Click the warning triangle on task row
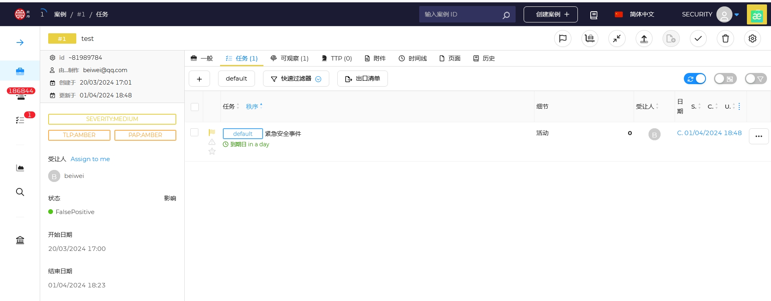Image resolution: width=771 pixels, height=301 pixels. 212,142
